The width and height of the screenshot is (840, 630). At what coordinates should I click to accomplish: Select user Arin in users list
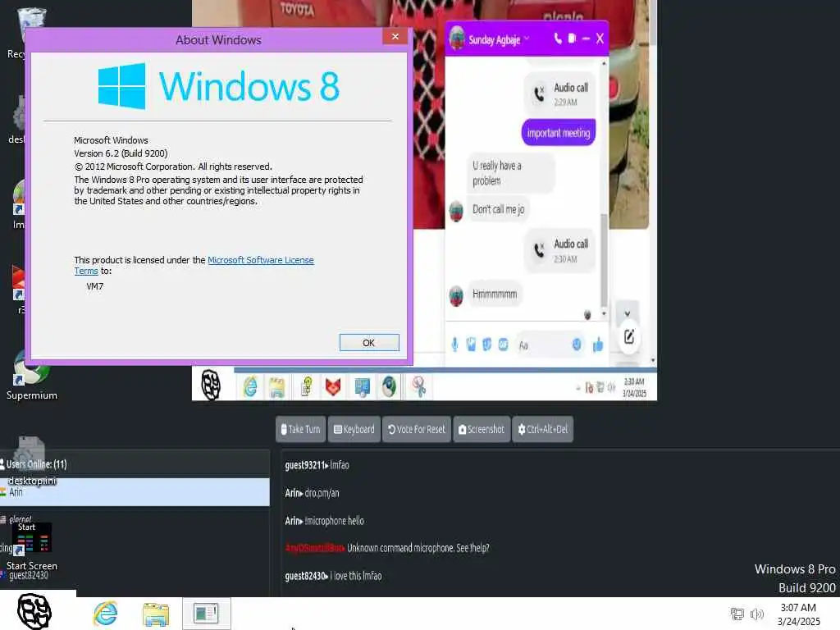135,492
